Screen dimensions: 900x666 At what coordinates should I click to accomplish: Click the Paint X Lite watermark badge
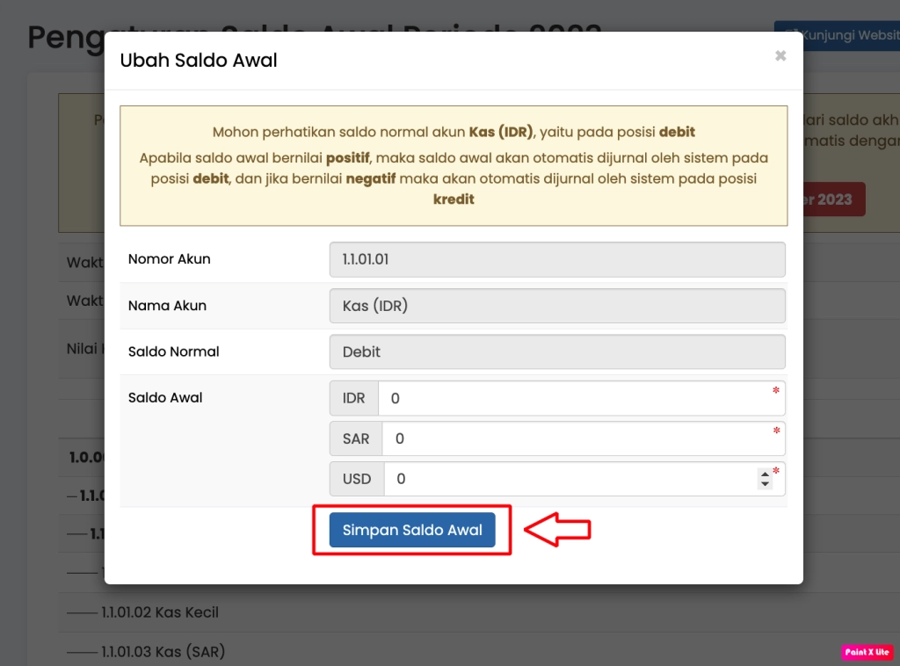click(867, 651)
